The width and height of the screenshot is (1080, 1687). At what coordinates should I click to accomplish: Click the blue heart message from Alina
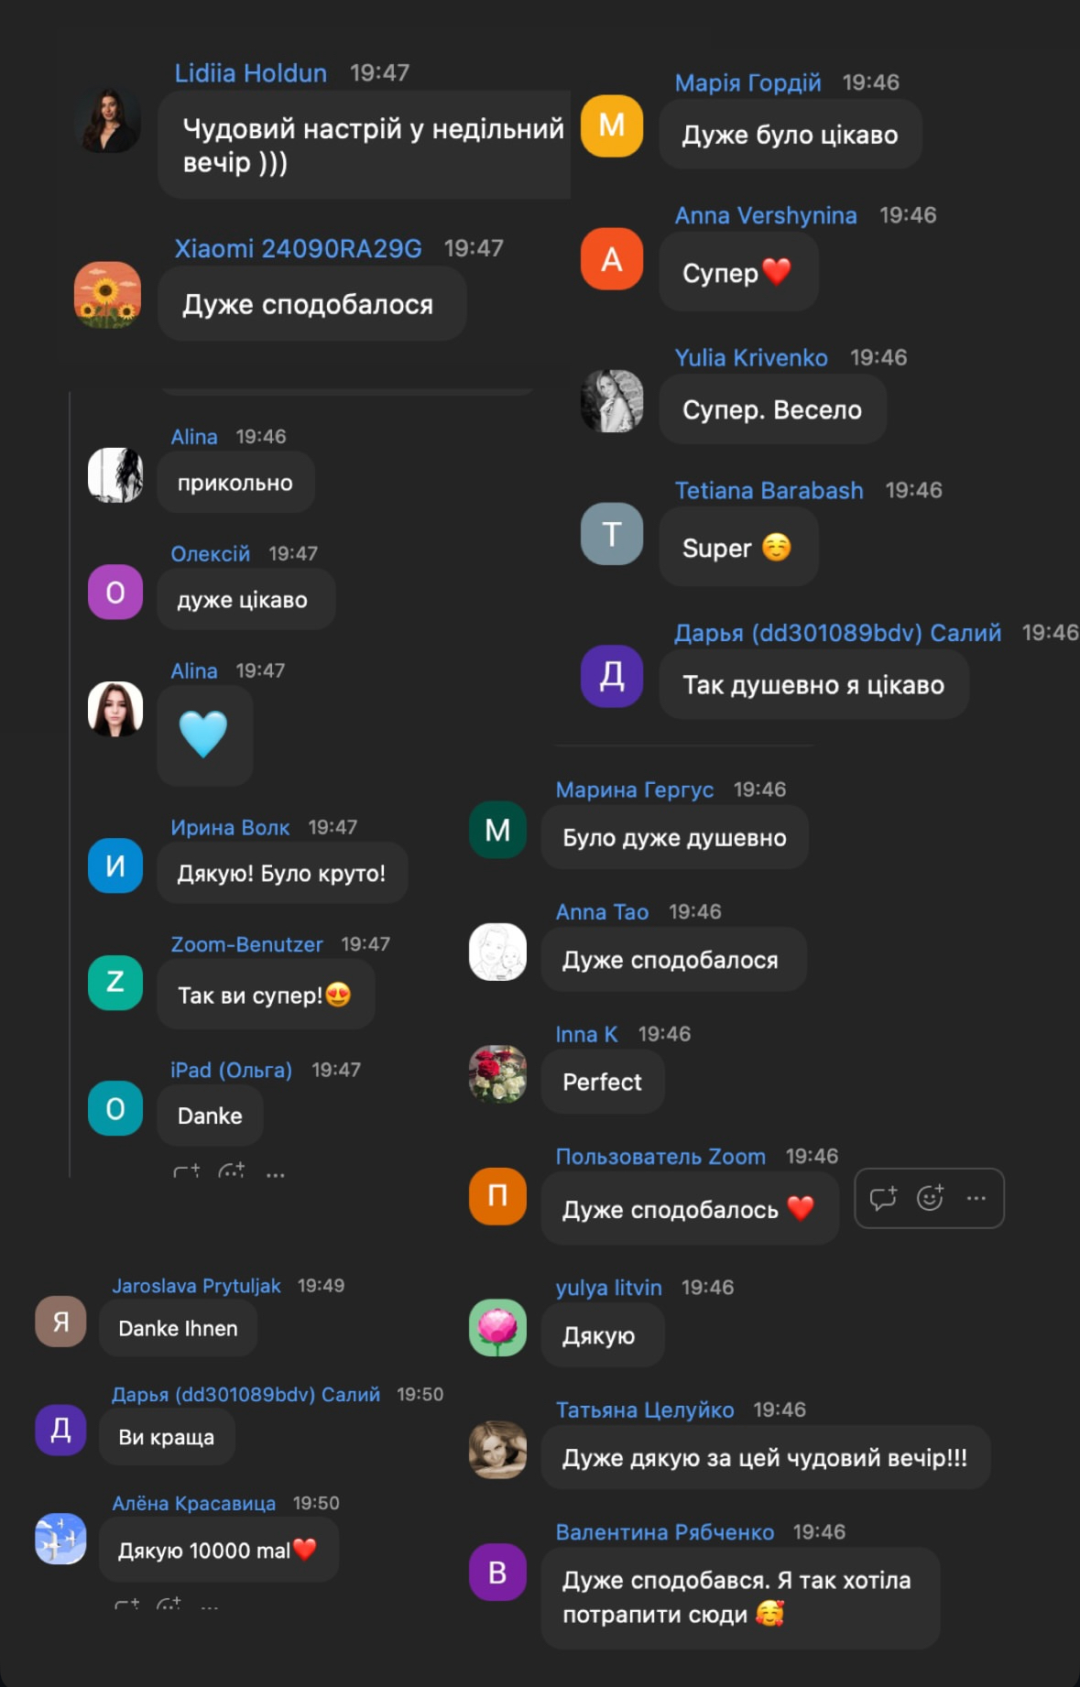click(x=204, y=735)
